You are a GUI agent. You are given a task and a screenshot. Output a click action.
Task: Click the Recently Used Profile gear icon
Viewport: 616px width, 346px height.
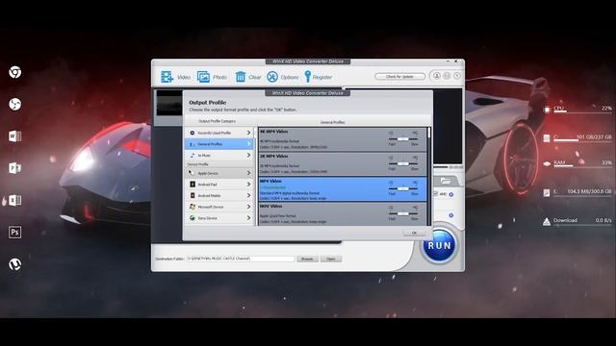click(x=192, y=133)
